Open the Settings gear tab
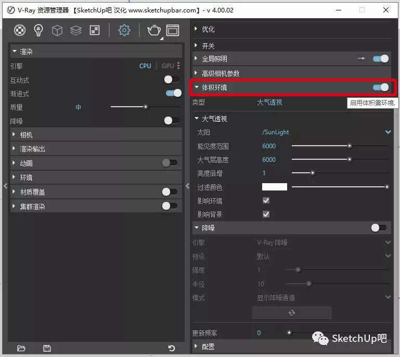 [x=124, y=30]
